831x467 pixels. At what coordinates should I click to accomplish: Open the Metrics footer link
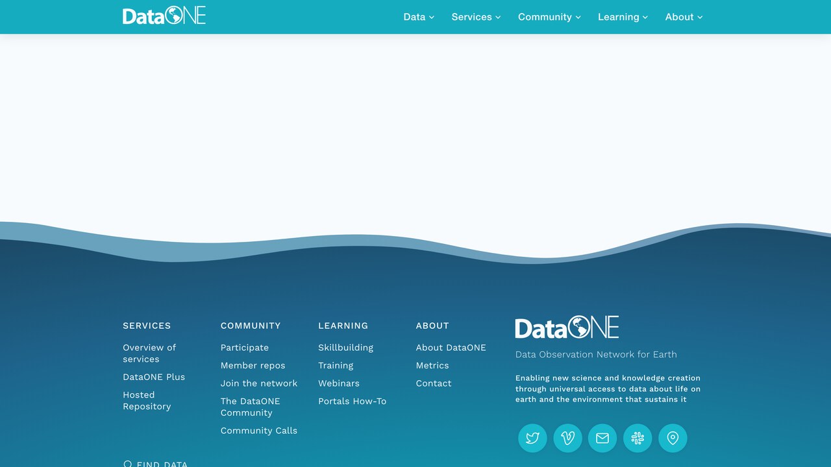[x=432, y=366]
